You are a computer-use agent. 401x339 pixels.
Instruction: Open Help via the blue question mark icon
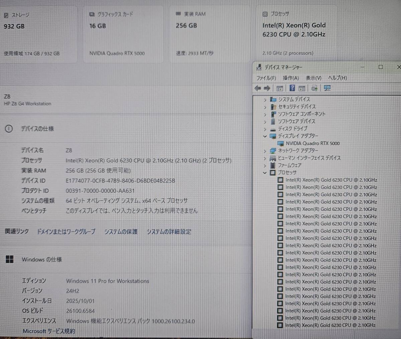coord(292,88)
